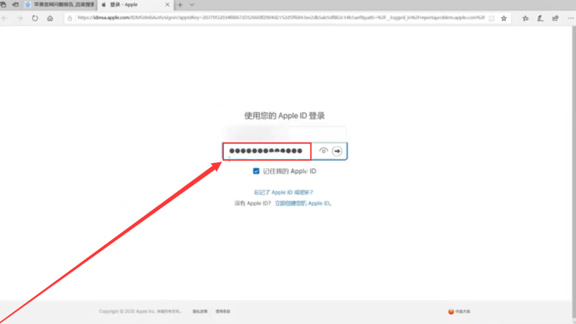Screen dimensions: 576x324
Task: Switch to the 苹果官网问题报告 Baidu search tab
Action: [60, 5]
